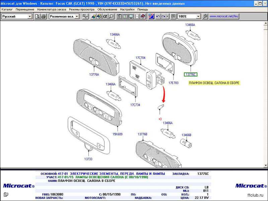Open print preview icon in toolbar
The image size is (268, 201).
38,16
